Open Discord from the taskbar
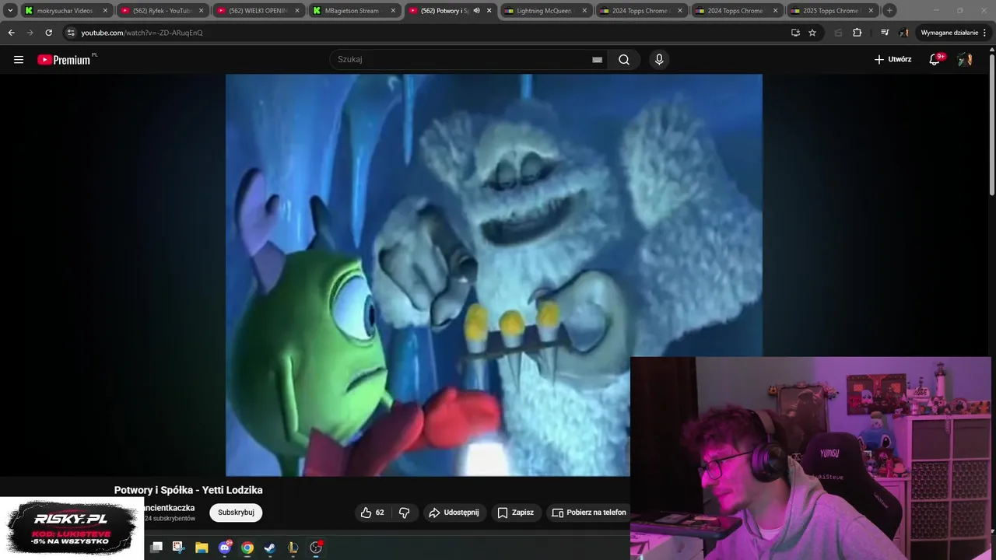Screen dimensions: 996x560 [x=225, y=548]
